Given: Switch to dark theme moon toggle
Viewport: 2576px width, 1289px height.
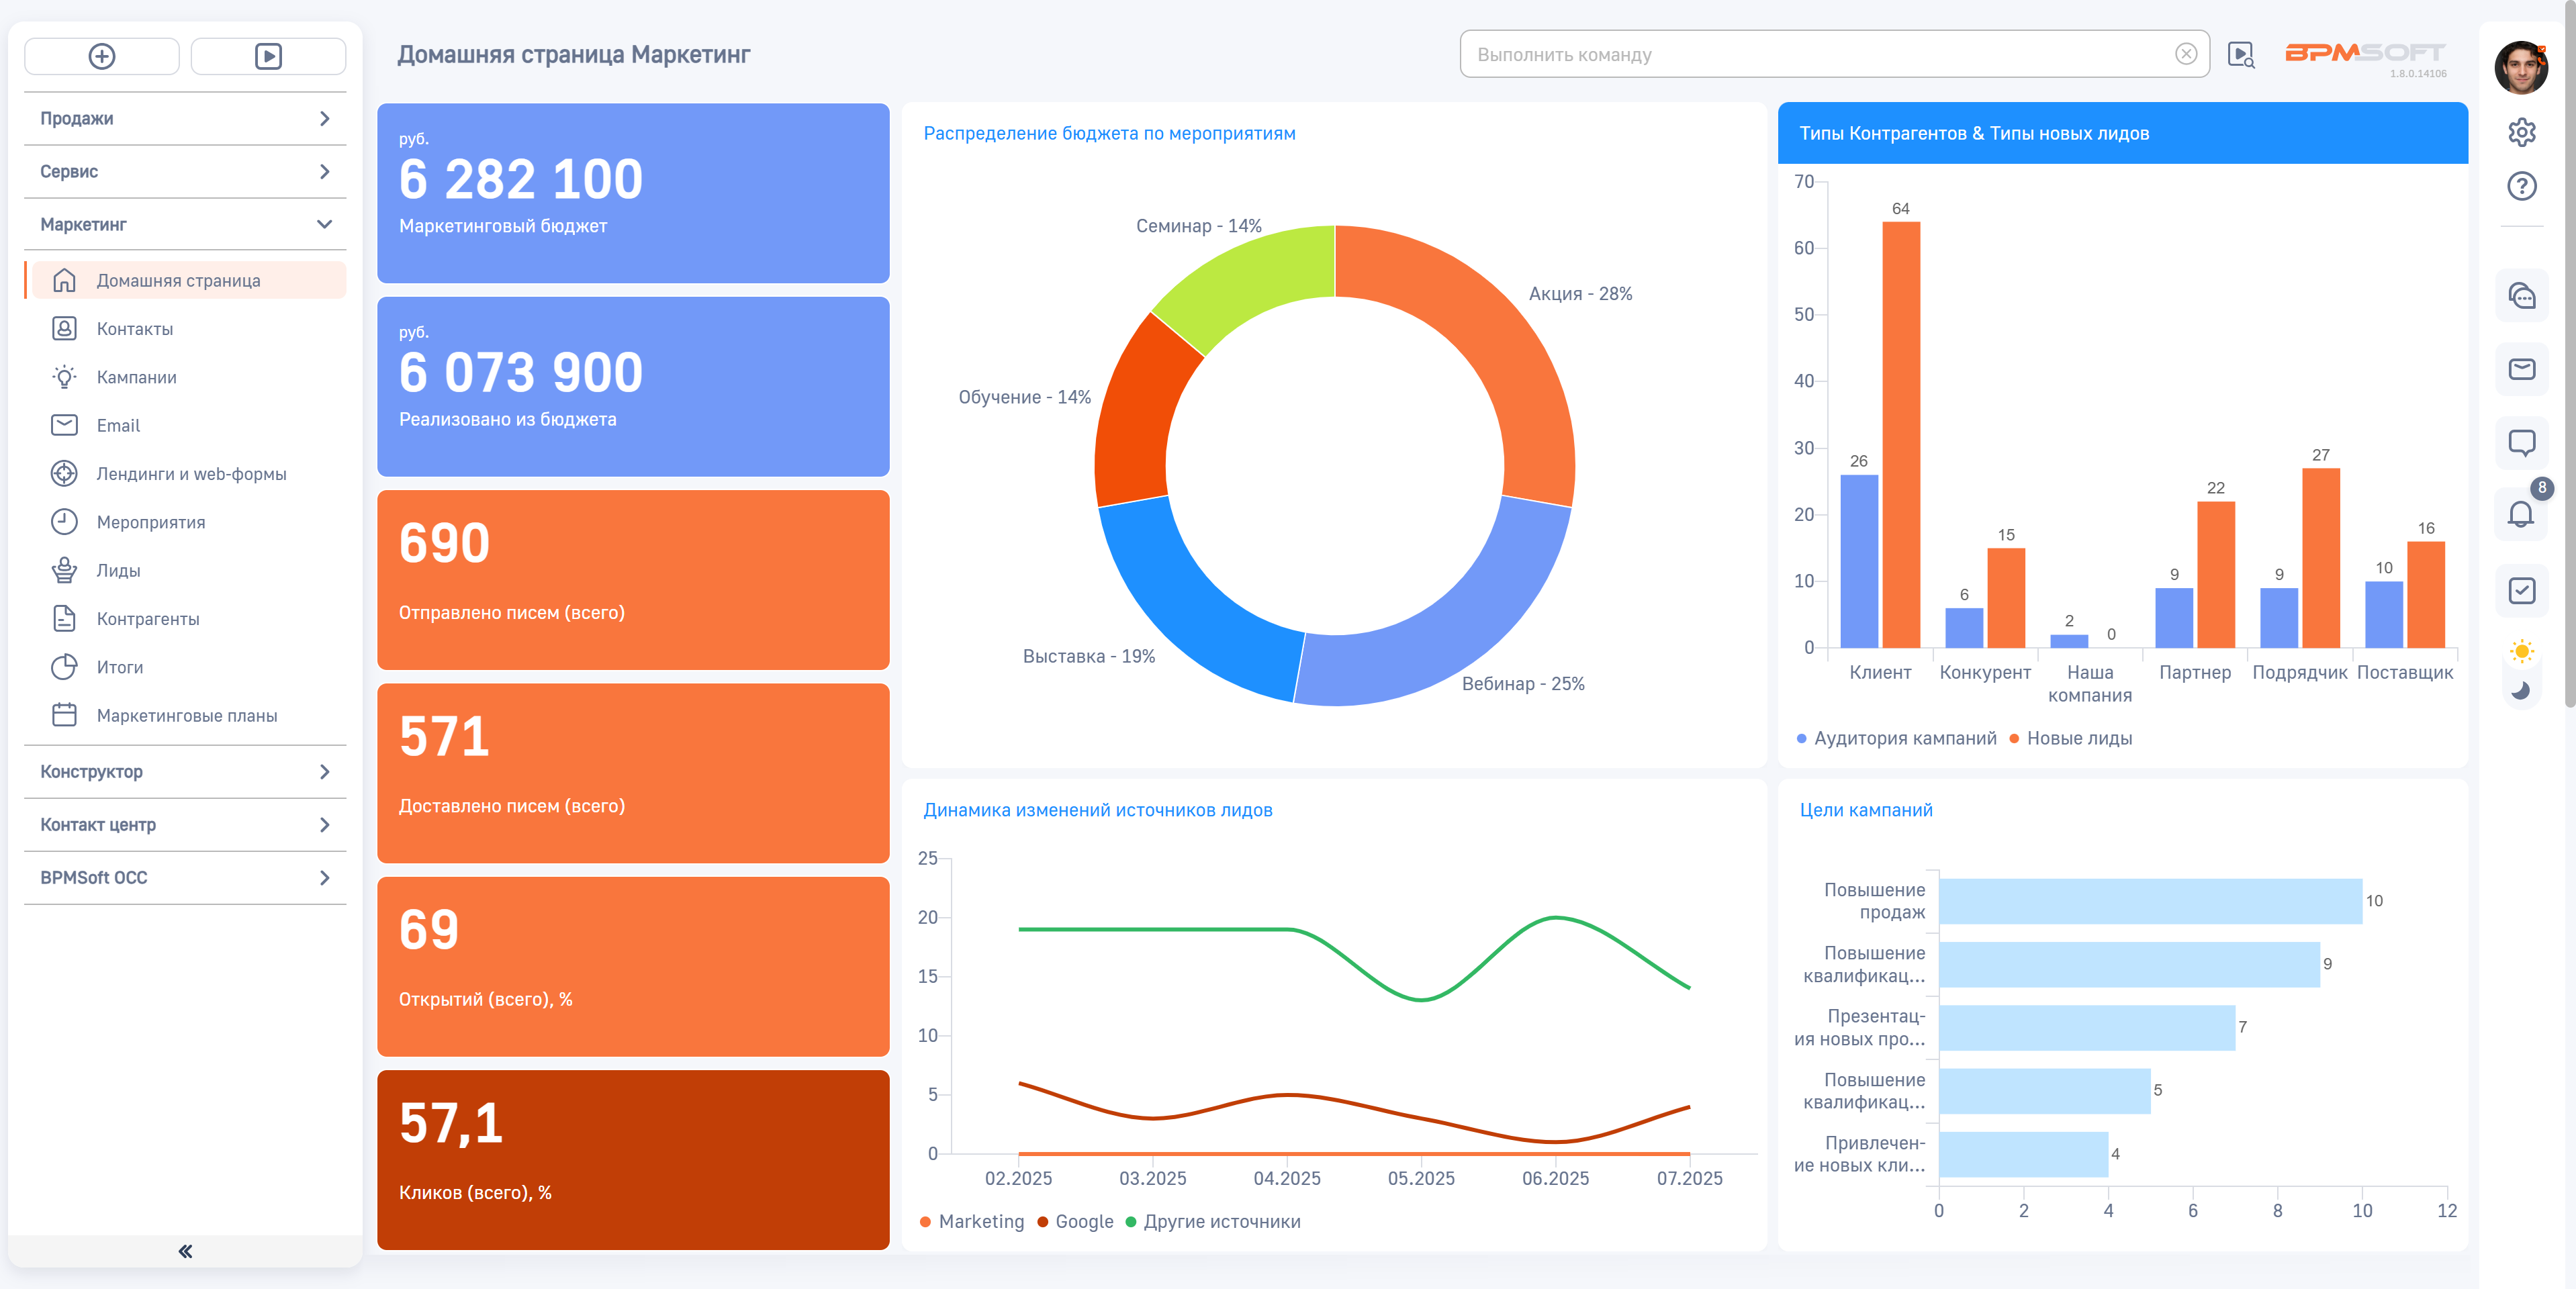Looking at the screenshot, I should pyautogui.click(x=2521, y=690).
